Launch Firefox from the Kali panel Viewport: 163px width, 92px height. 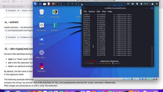(x=53, y=4)
